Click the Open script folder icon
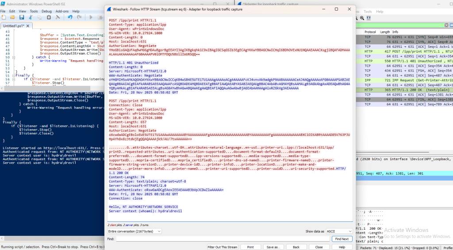This screenshot has height=250, width=453. point(13,17)
